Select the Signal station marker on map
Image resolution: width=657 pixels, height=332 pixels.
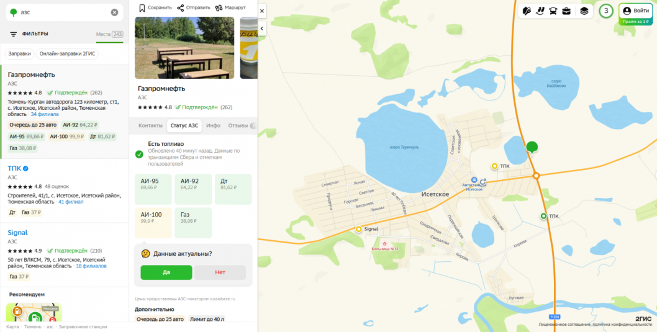[359, 229]
